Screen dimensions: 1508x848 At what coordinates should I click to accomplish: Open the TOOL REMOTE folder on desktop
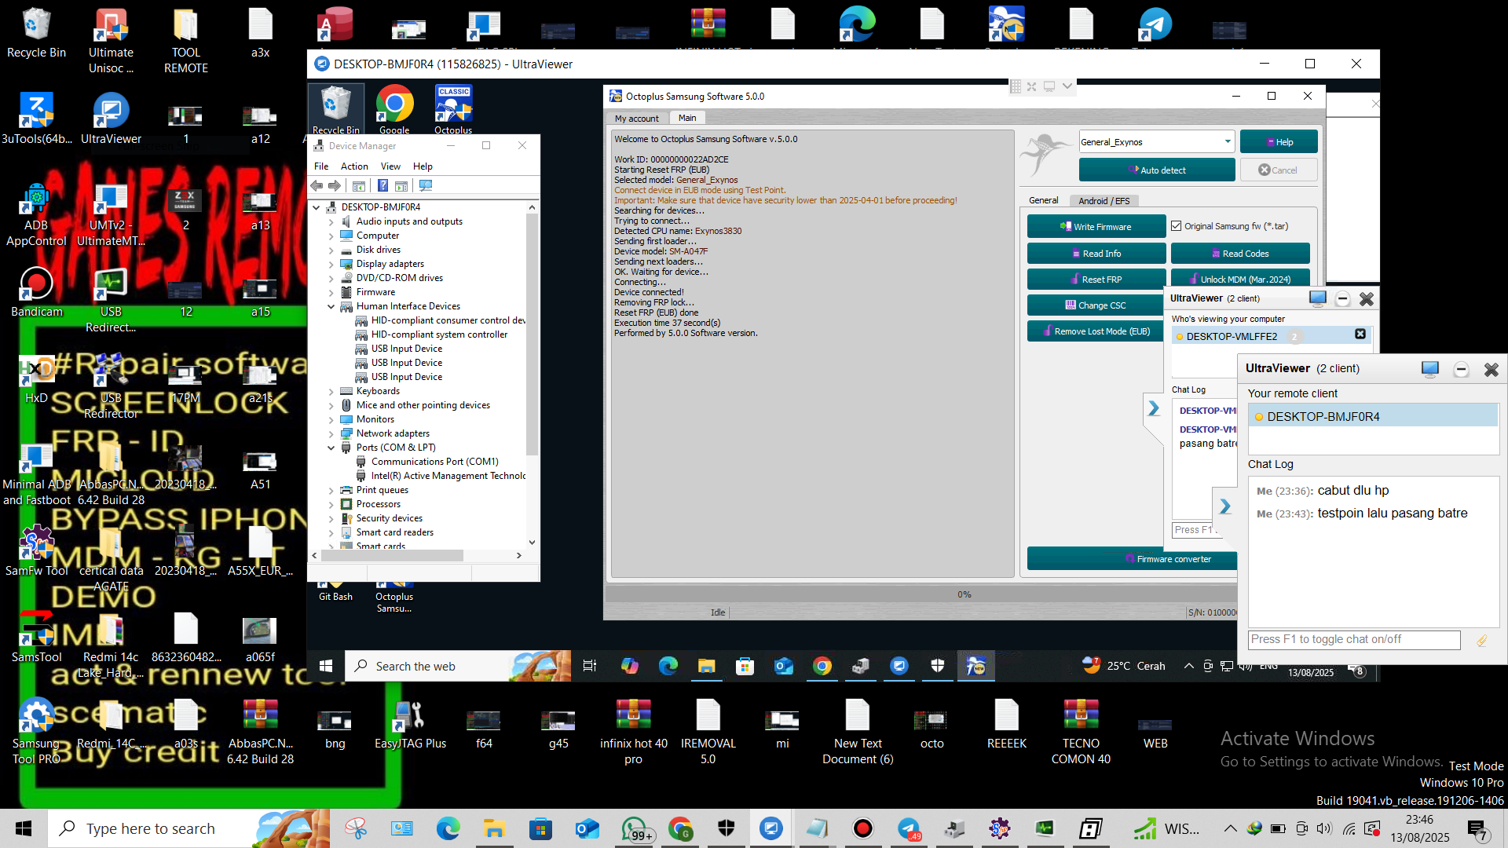(x=186, y=41)
